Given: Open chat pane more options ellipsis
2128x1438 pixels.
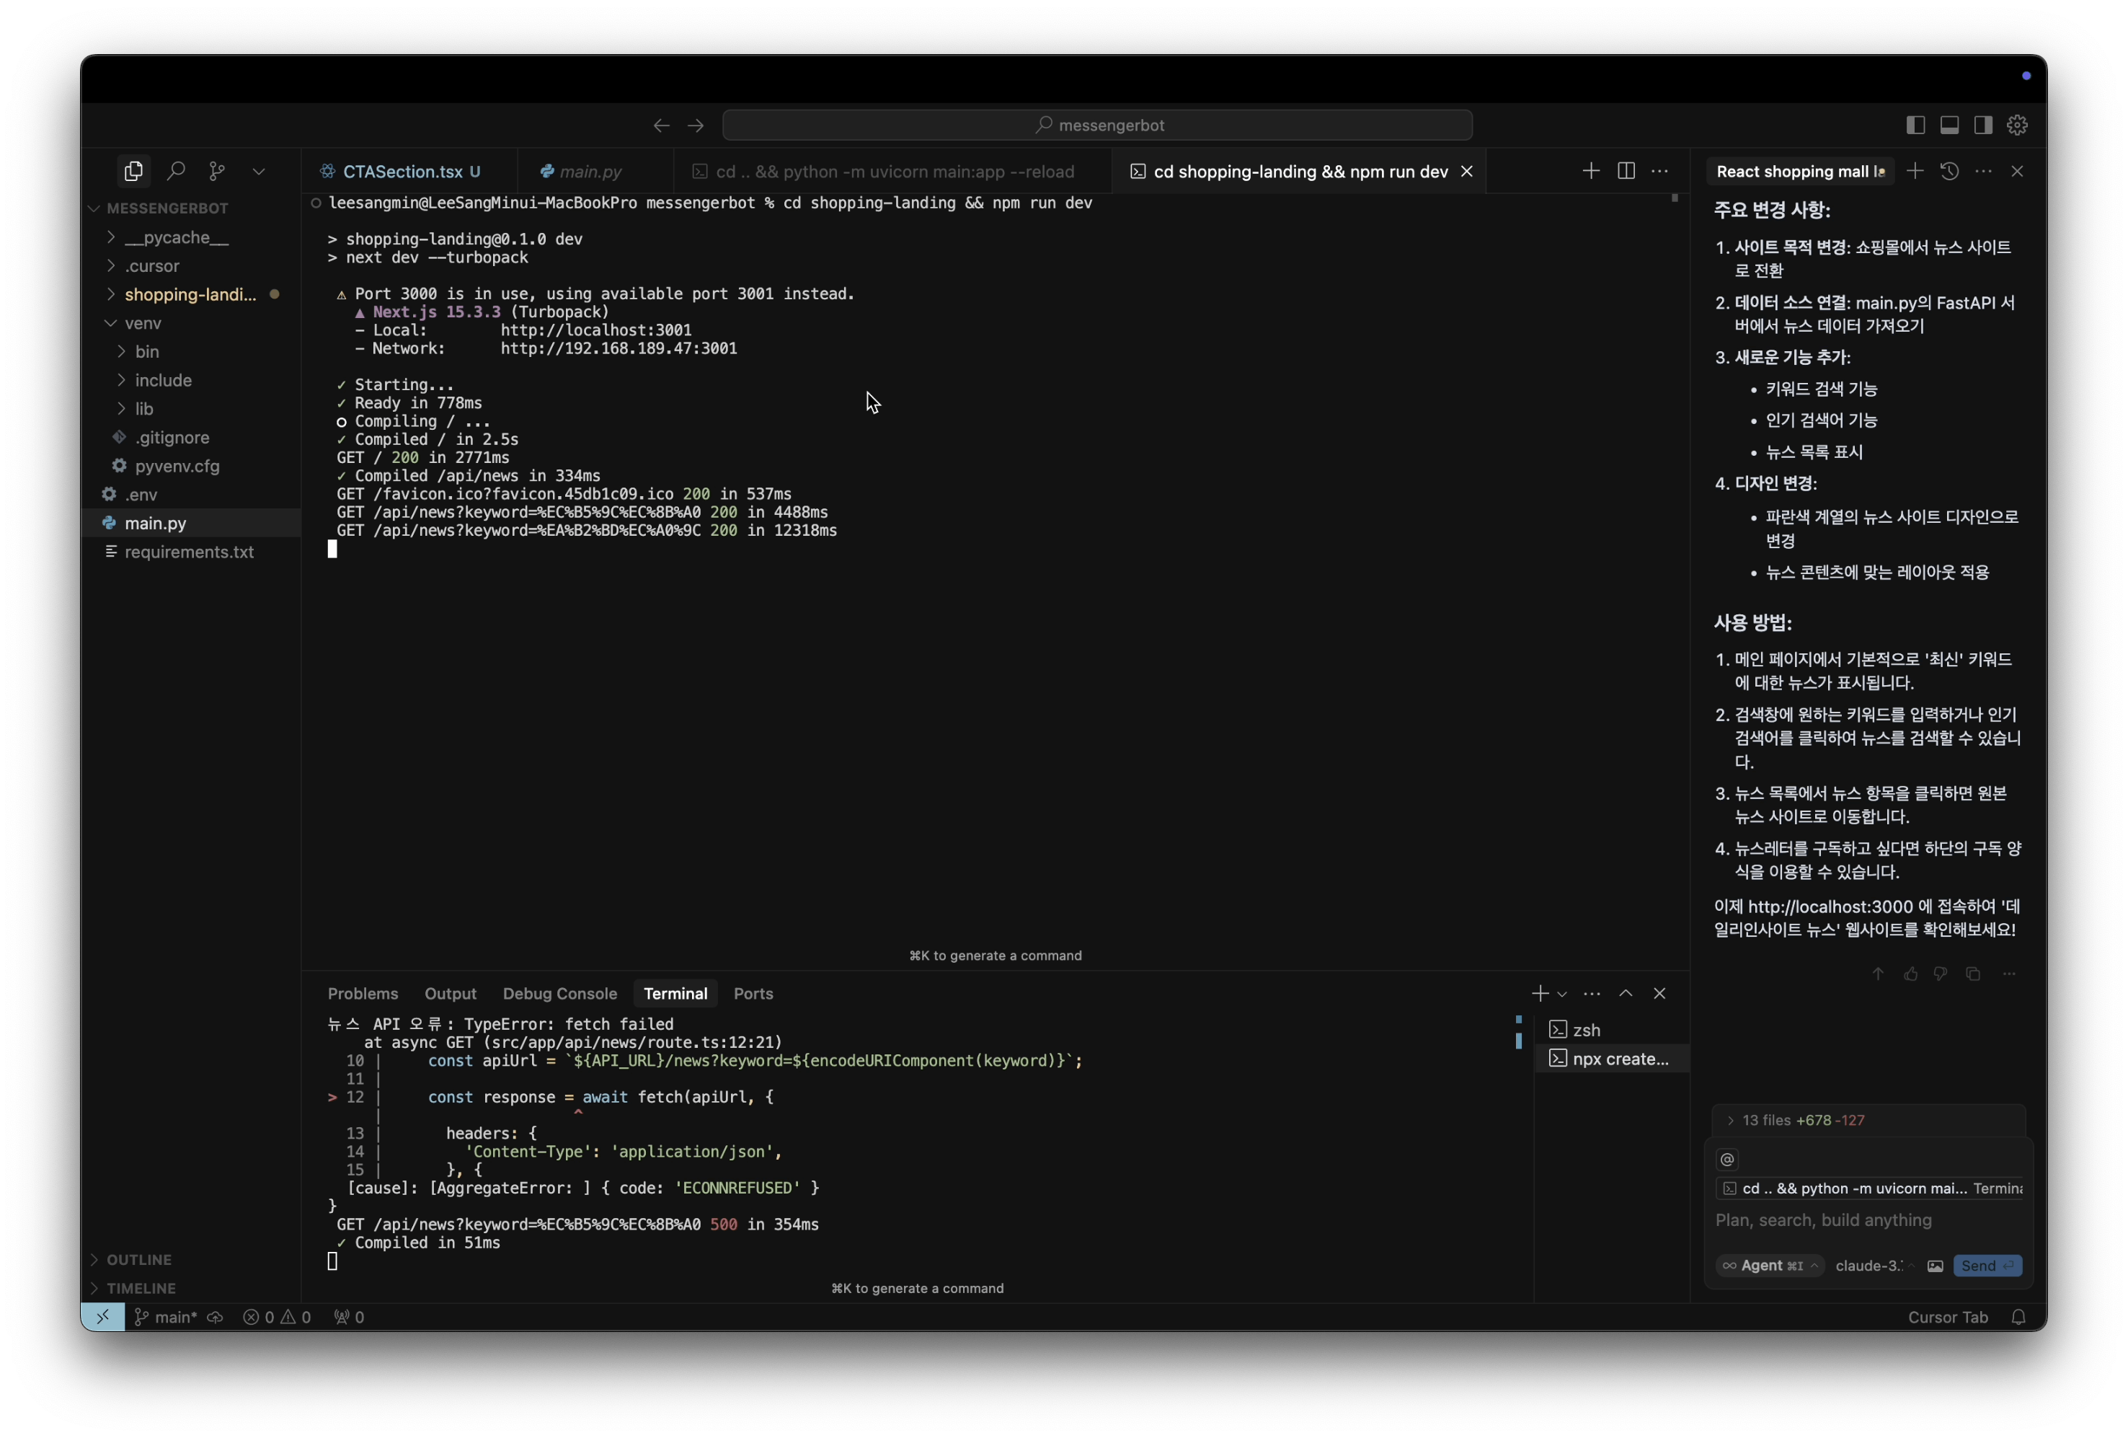Looking at the screenshot, I should [x=1983, y=172].
